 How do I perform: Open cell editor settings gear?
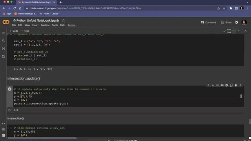pos(227,85)
